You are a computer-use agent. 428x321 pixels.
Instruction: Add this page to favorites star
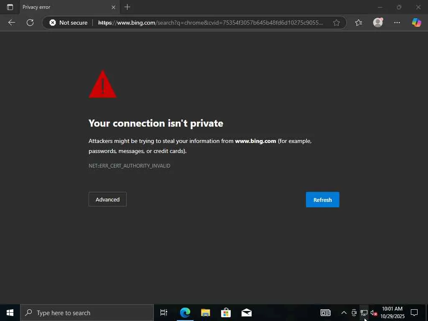point(336,23)
